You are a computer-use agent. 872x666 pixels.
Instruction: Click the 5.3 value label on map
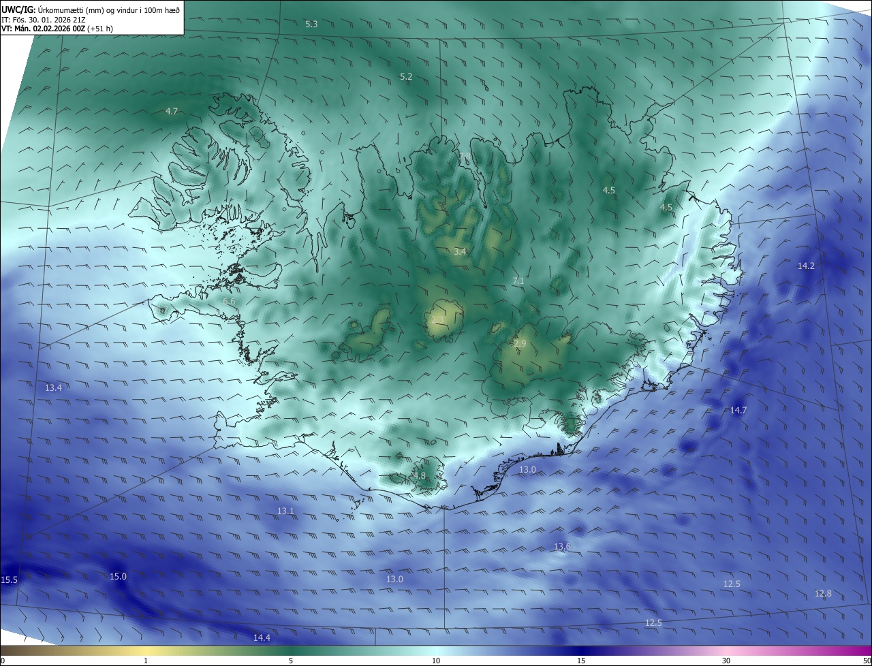tap(311, 24)
